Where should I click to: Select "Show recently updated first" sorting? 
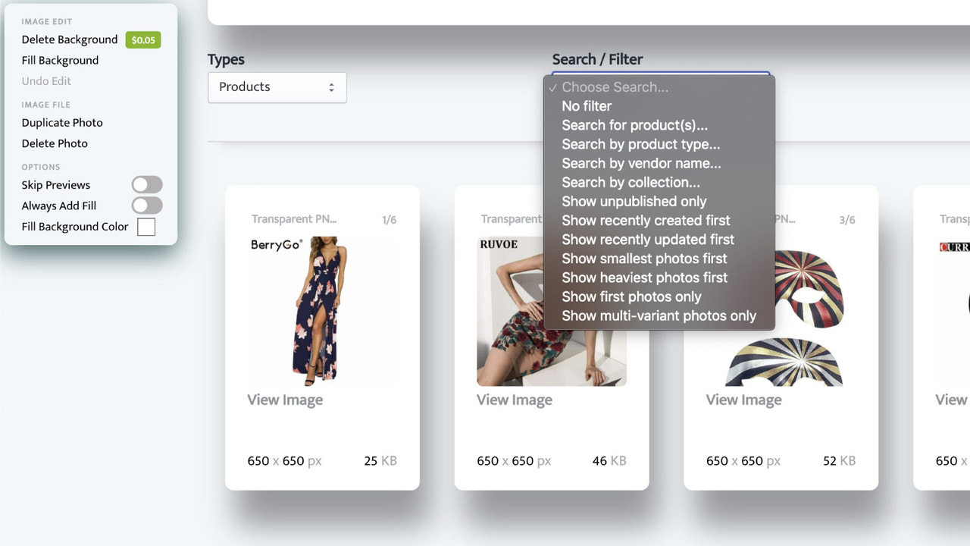[648, 239]
